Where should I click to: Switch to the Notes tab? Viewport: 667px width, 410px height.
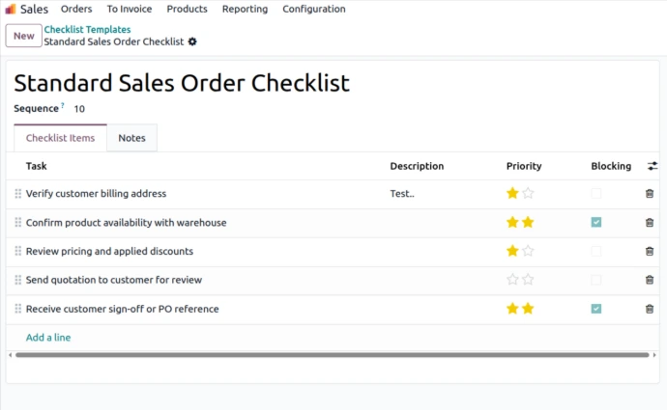[x=131, y=138]
